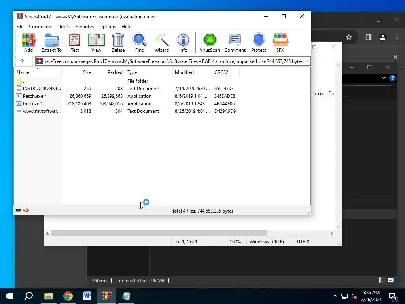
Task: Click the Delete trash can icon
Action: point(118,43)
